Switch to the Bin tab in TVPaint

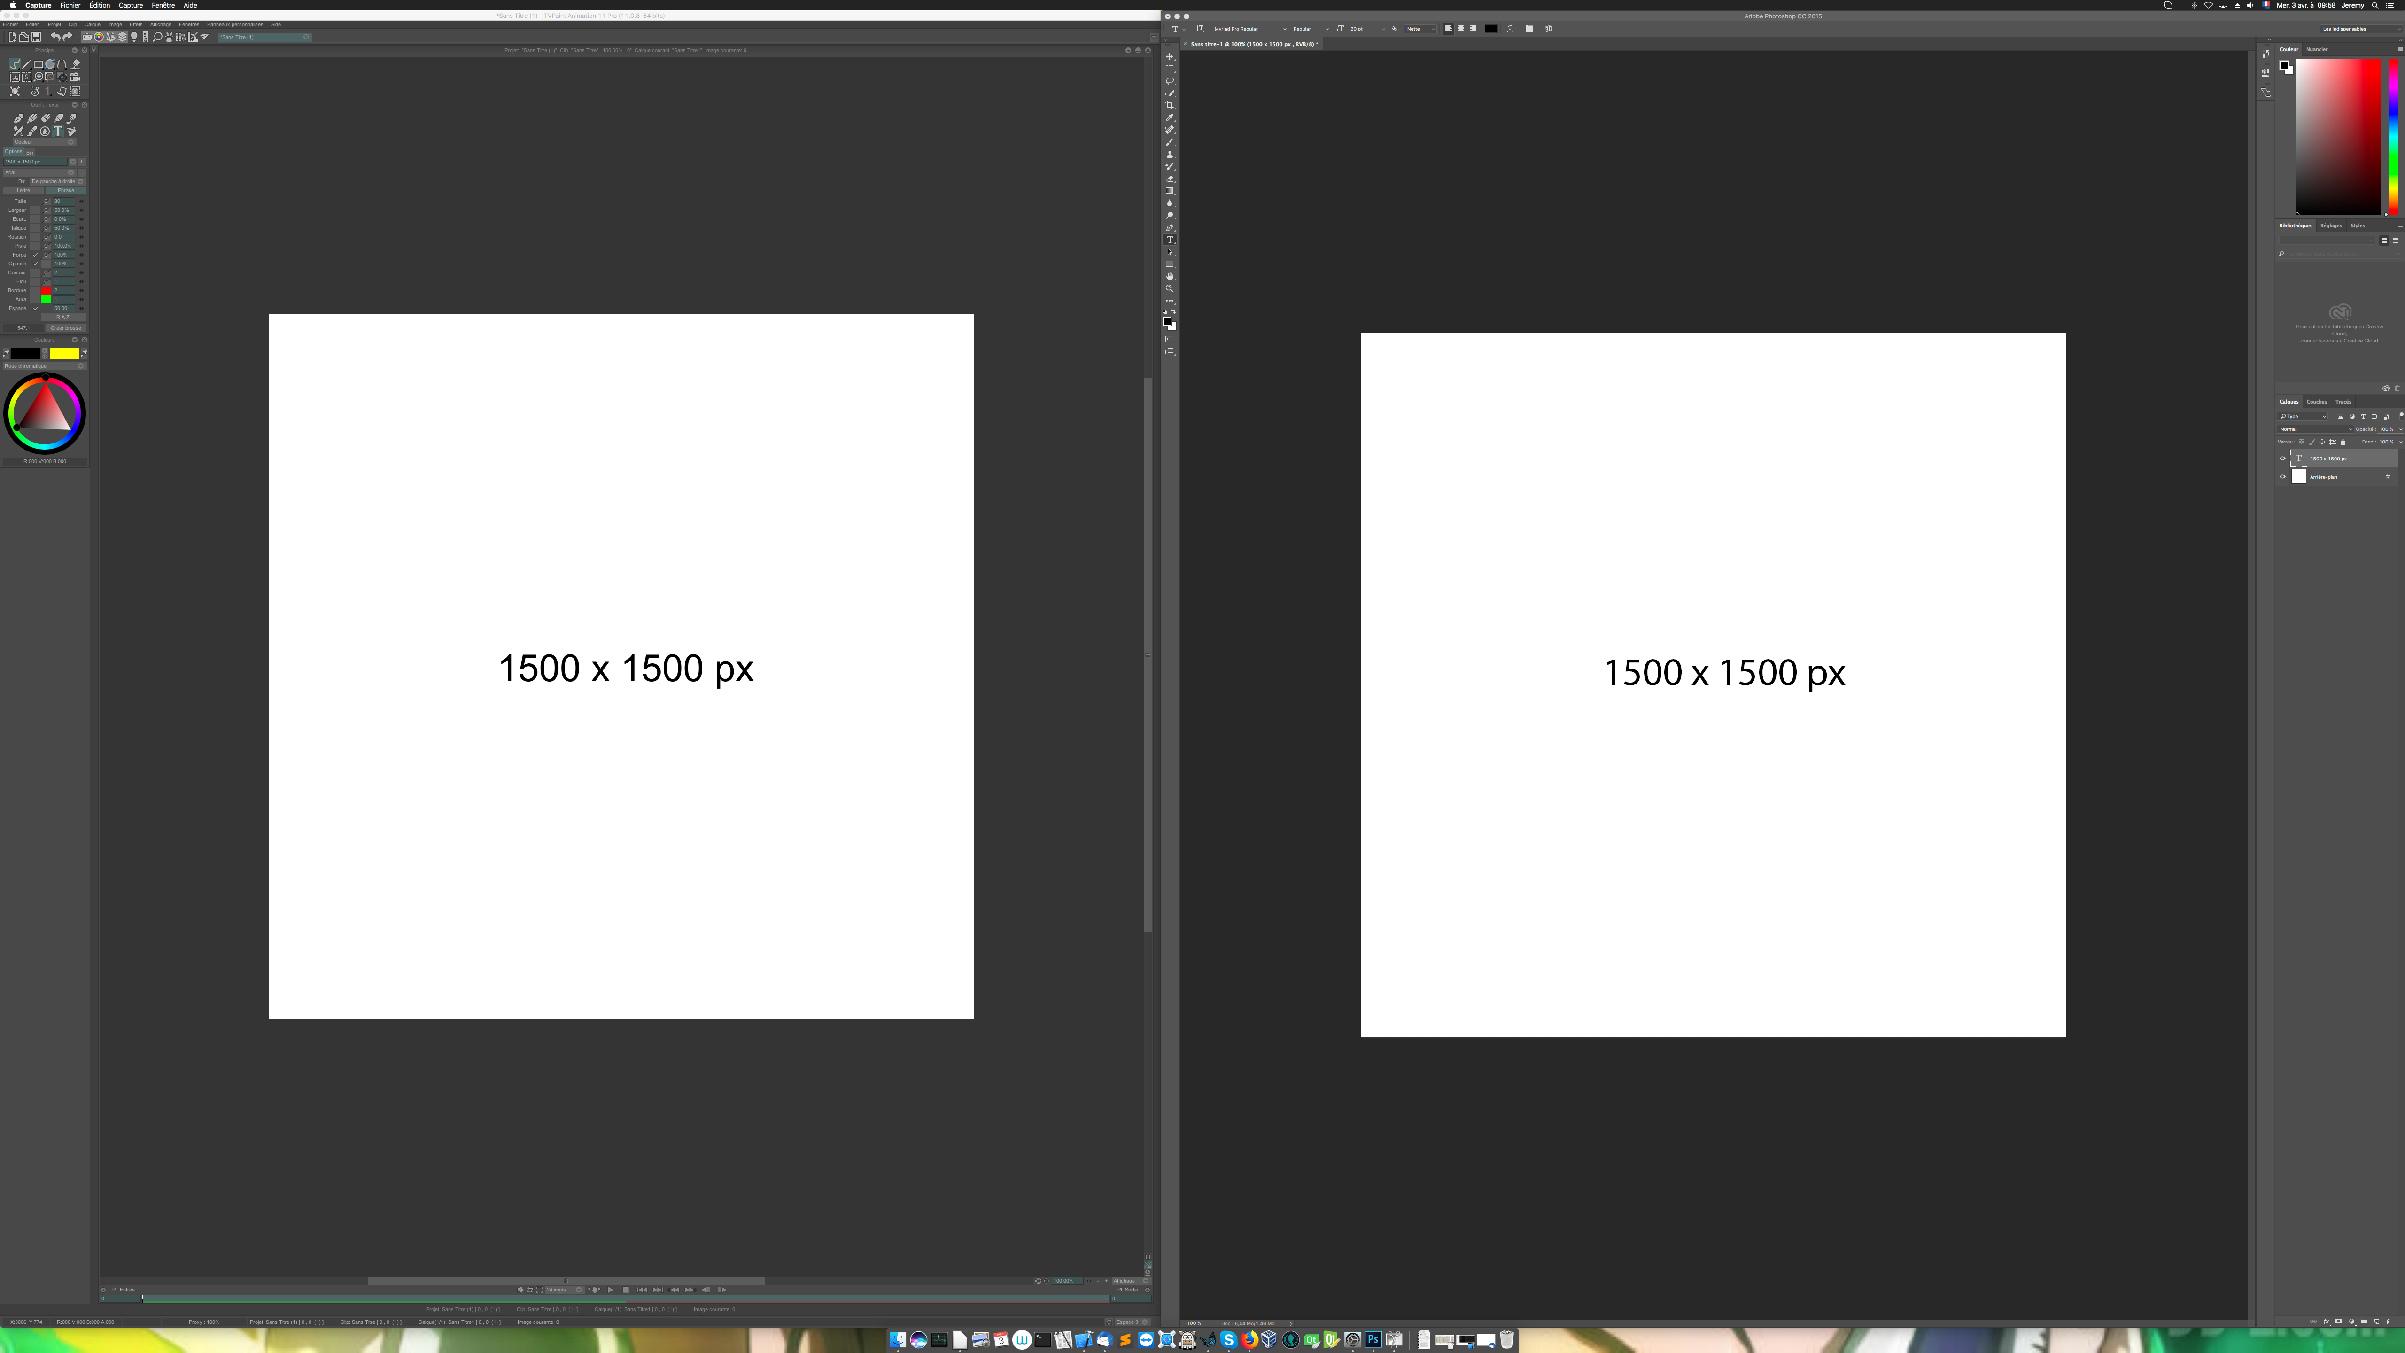pos(30,152)
